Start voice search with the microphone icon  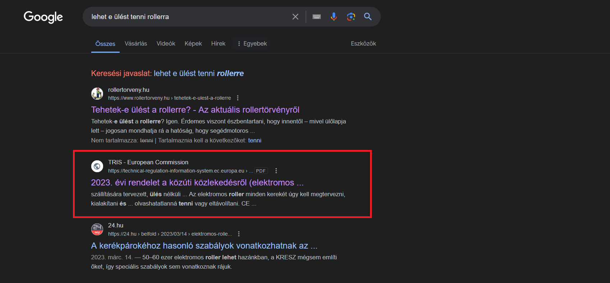[x=334, y=16]
